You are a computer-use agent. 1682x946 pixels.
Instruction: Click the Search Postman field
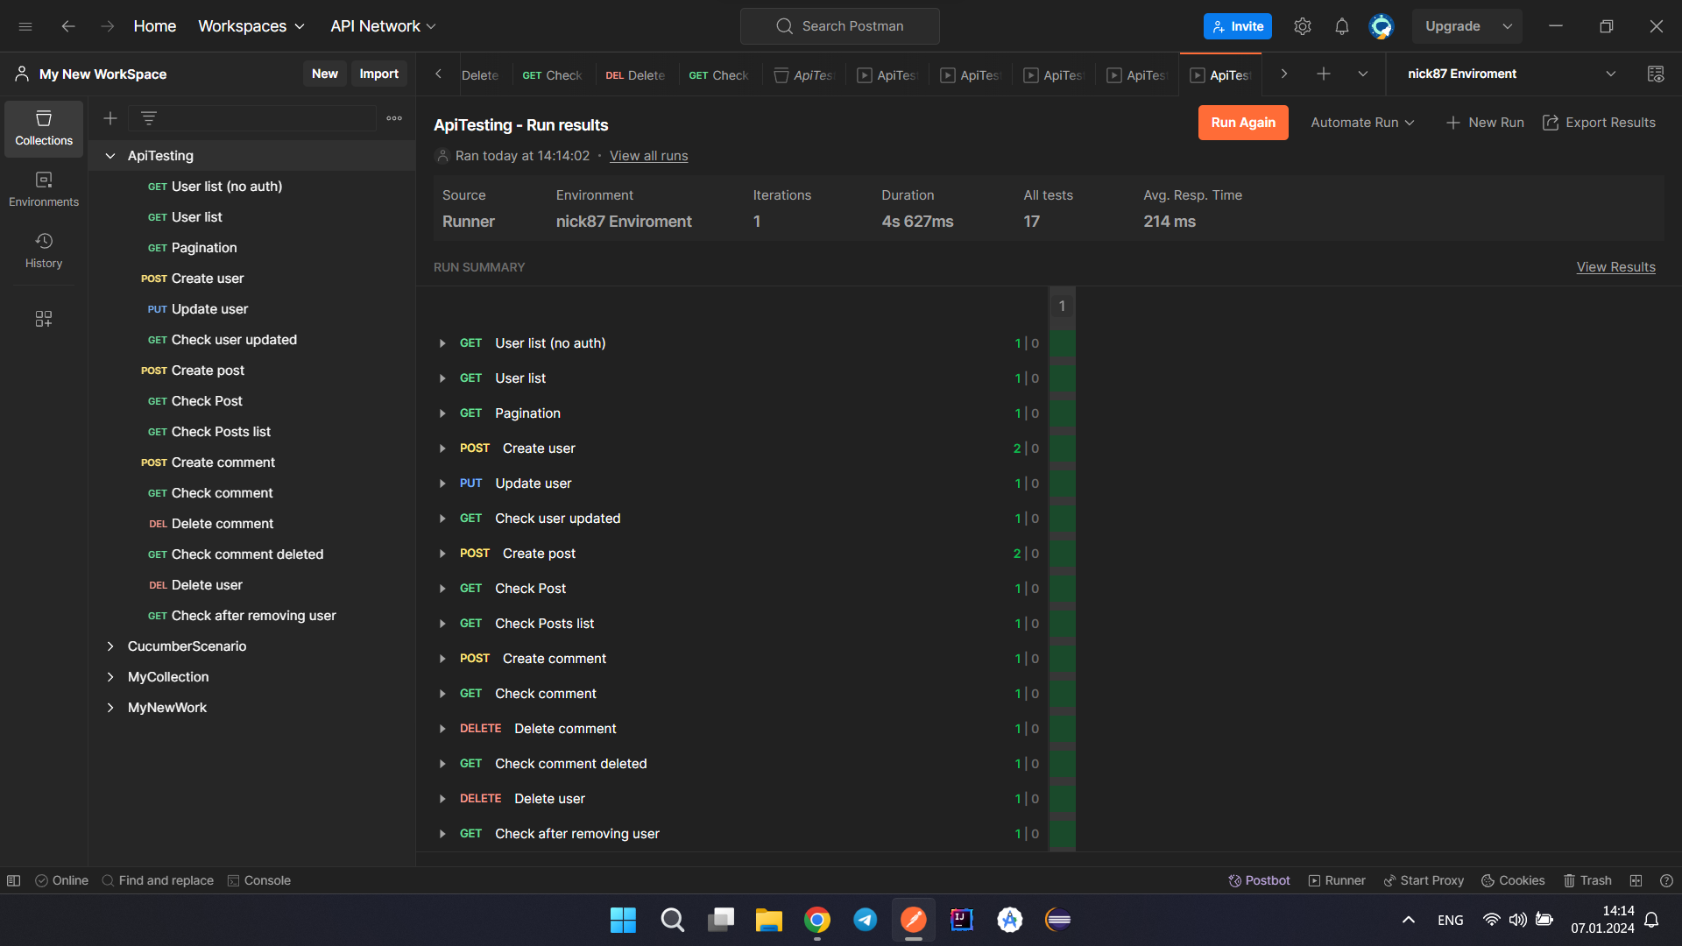[x=840, y=26]
